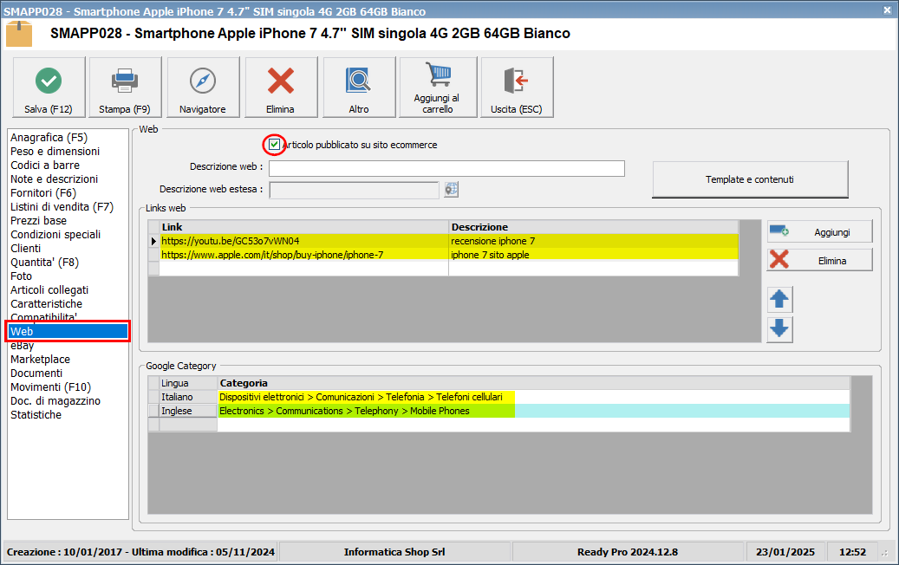899x565 pixels.
Task: Show Movimenti (F10) section
Action: [50, 386]
